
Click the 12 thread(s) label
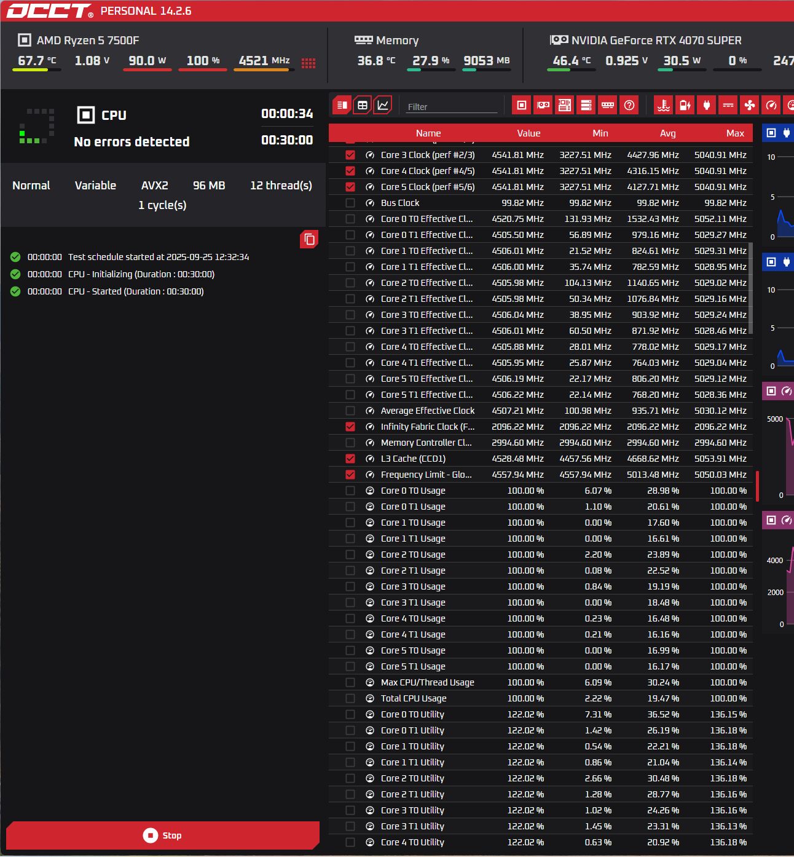(281, 186)
